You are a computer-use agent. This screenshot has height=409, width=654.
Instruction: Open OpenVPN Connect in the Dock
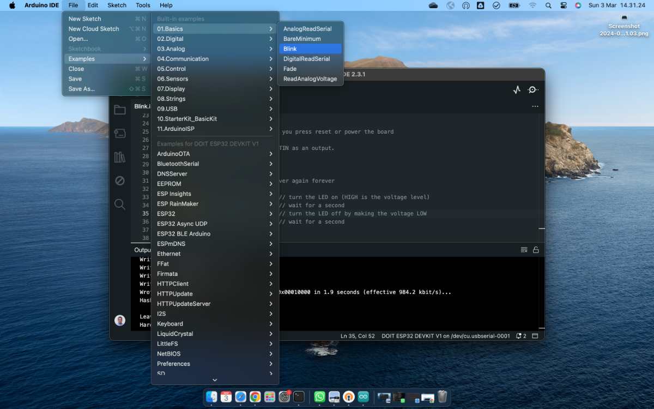pyautogui.click(x=349, y=397)
